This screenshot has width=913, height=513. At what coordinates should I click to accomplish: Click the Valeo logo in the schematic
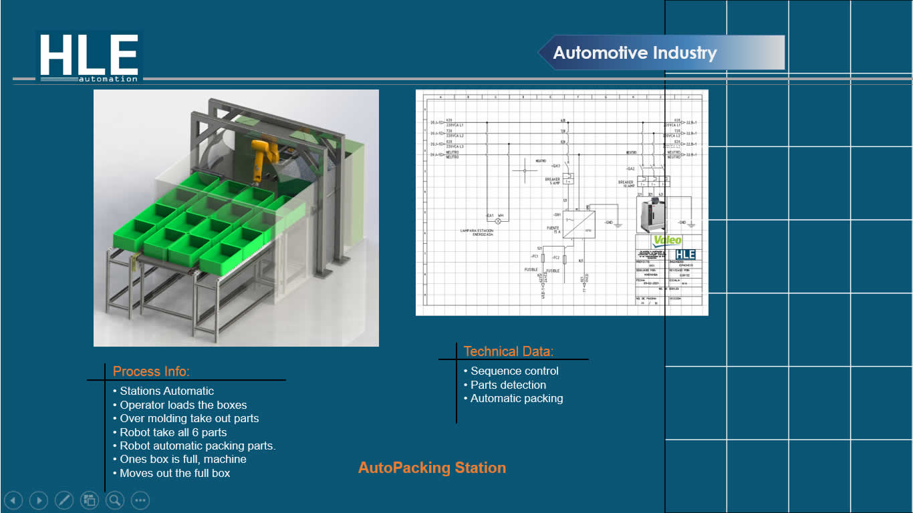click(x=667, y=240)
